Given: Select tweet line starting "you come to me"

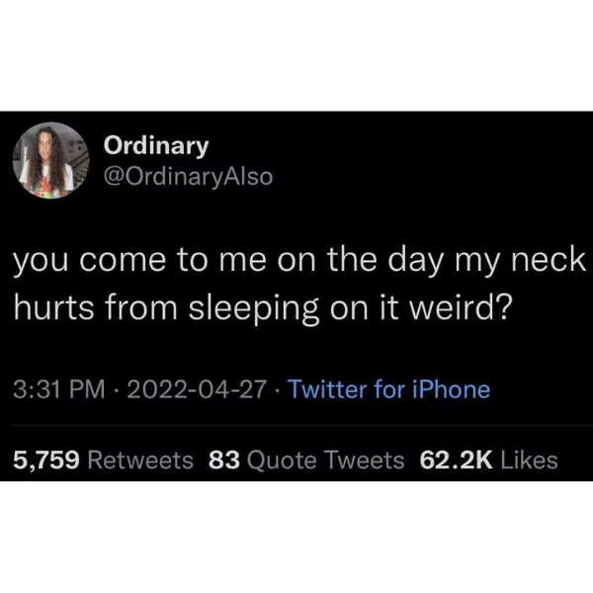Looking at the screenshot, I should (x=299, y=261).
